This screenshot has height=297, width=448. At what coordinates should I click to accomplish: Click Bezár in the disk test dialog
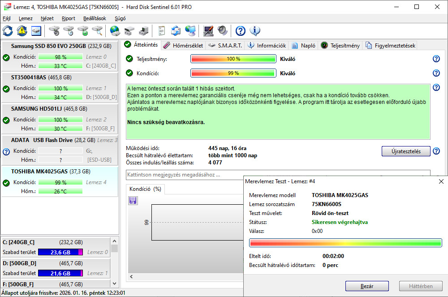[366, 286]
